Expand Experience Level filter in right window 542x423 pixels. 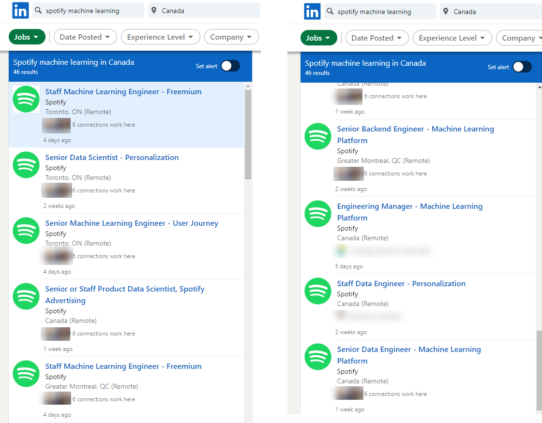click(x=452, y=38)
